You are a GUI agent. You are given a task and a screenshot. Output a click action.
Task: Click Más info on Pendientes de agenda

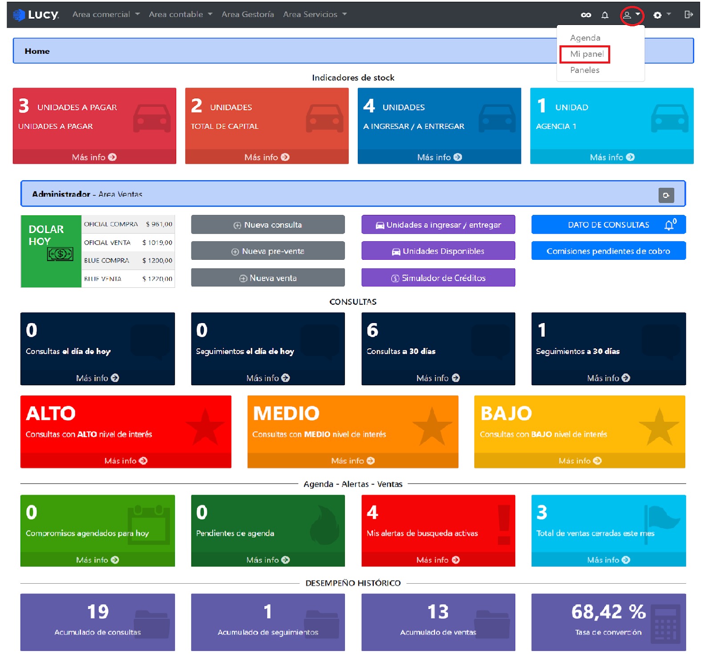pyautogui.click(x=268, y=560)
